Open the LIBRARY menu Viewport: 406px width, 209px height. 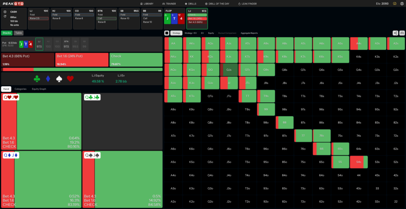147,4
